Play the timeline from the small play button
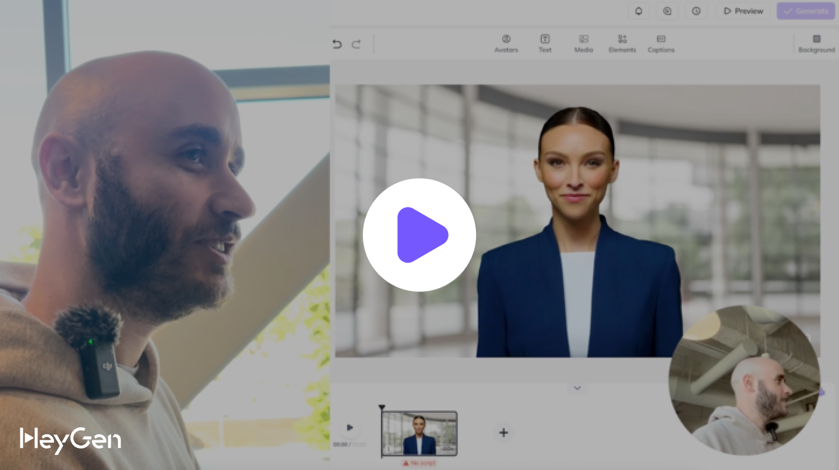 (x=350, y=427)
